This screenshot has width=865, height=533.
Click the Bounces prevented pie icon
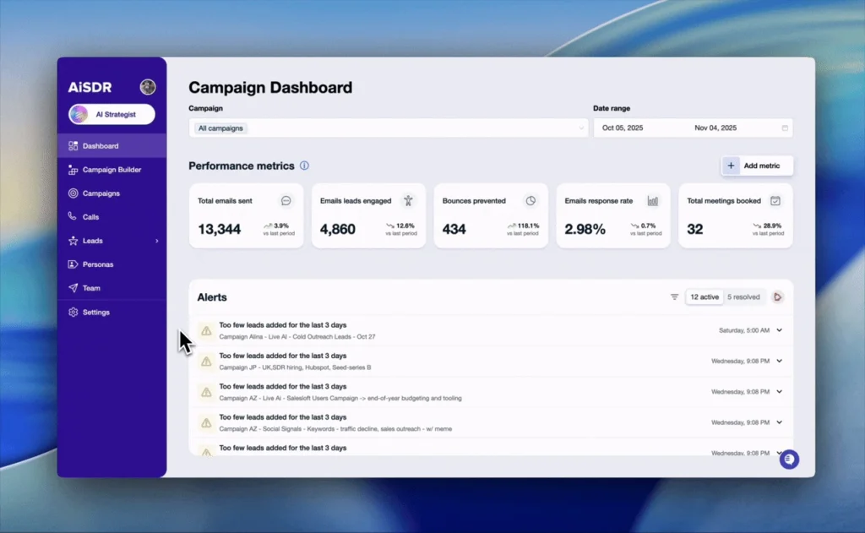tap(530, 201)
